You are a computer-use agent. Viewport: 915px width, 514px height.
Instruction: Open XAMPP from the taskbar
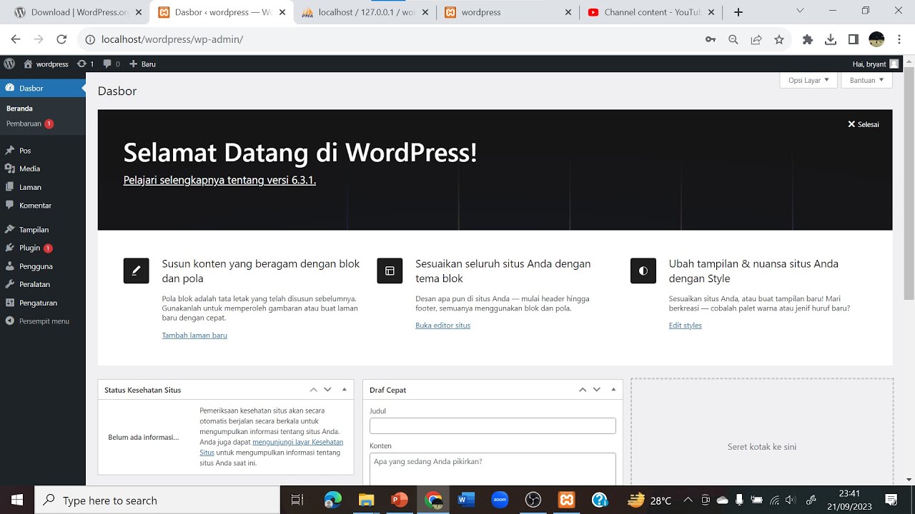click(x=567, y=500)
